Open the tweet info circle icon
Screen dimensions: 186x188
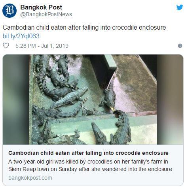180,46
